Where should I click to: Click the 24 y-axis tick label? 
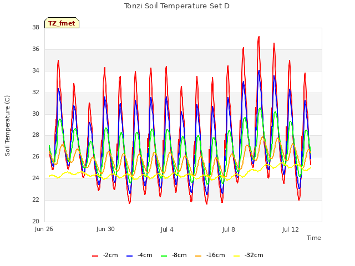pyautogui.click(x=35, y=178)
